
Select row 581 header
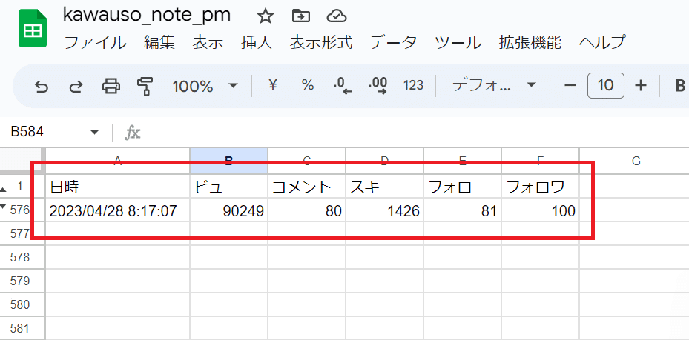[x=20, y=328]
